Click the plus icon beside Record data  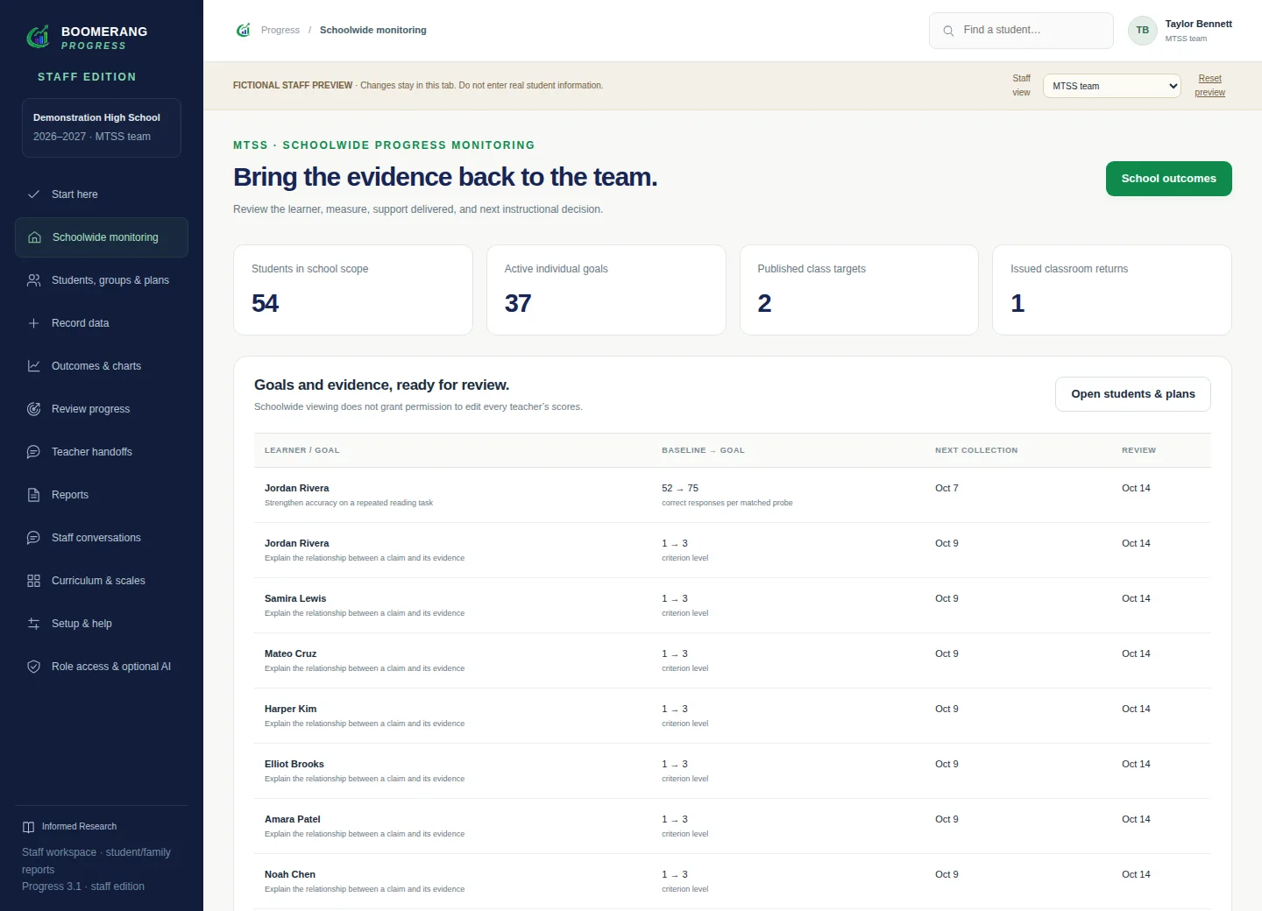[33, 323]
